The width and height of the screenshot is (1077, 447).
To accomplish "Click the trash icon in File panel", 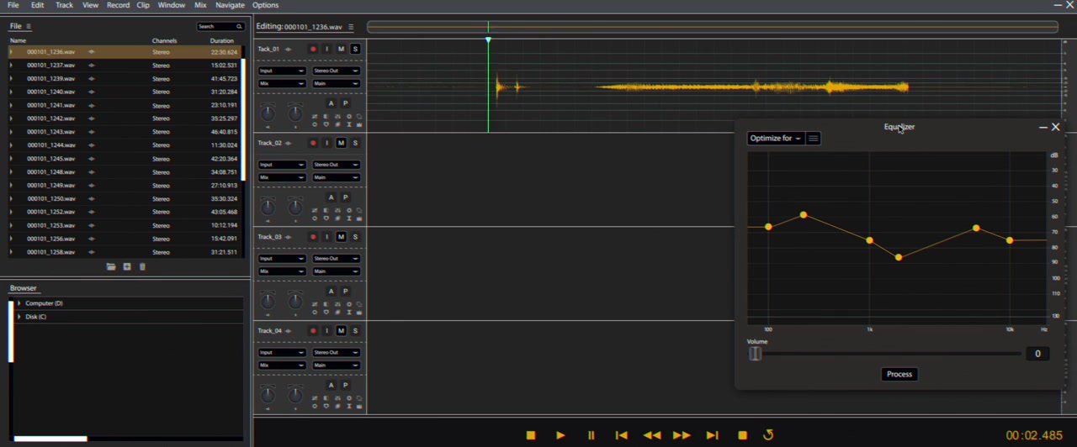I will coord(142,266).
